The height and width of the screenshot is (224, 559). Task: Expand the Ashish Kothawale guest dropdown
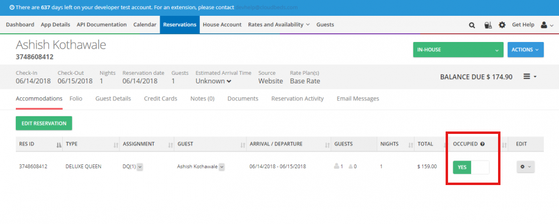(x=221, y=167)
